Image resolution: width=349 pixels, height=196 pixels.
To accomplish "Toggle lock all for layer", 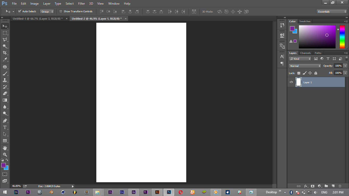I will coord(316,73).
